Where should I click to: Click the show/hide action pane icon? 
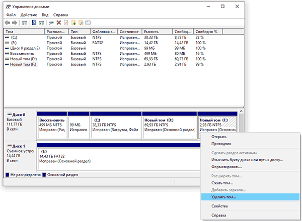point(42,23)
